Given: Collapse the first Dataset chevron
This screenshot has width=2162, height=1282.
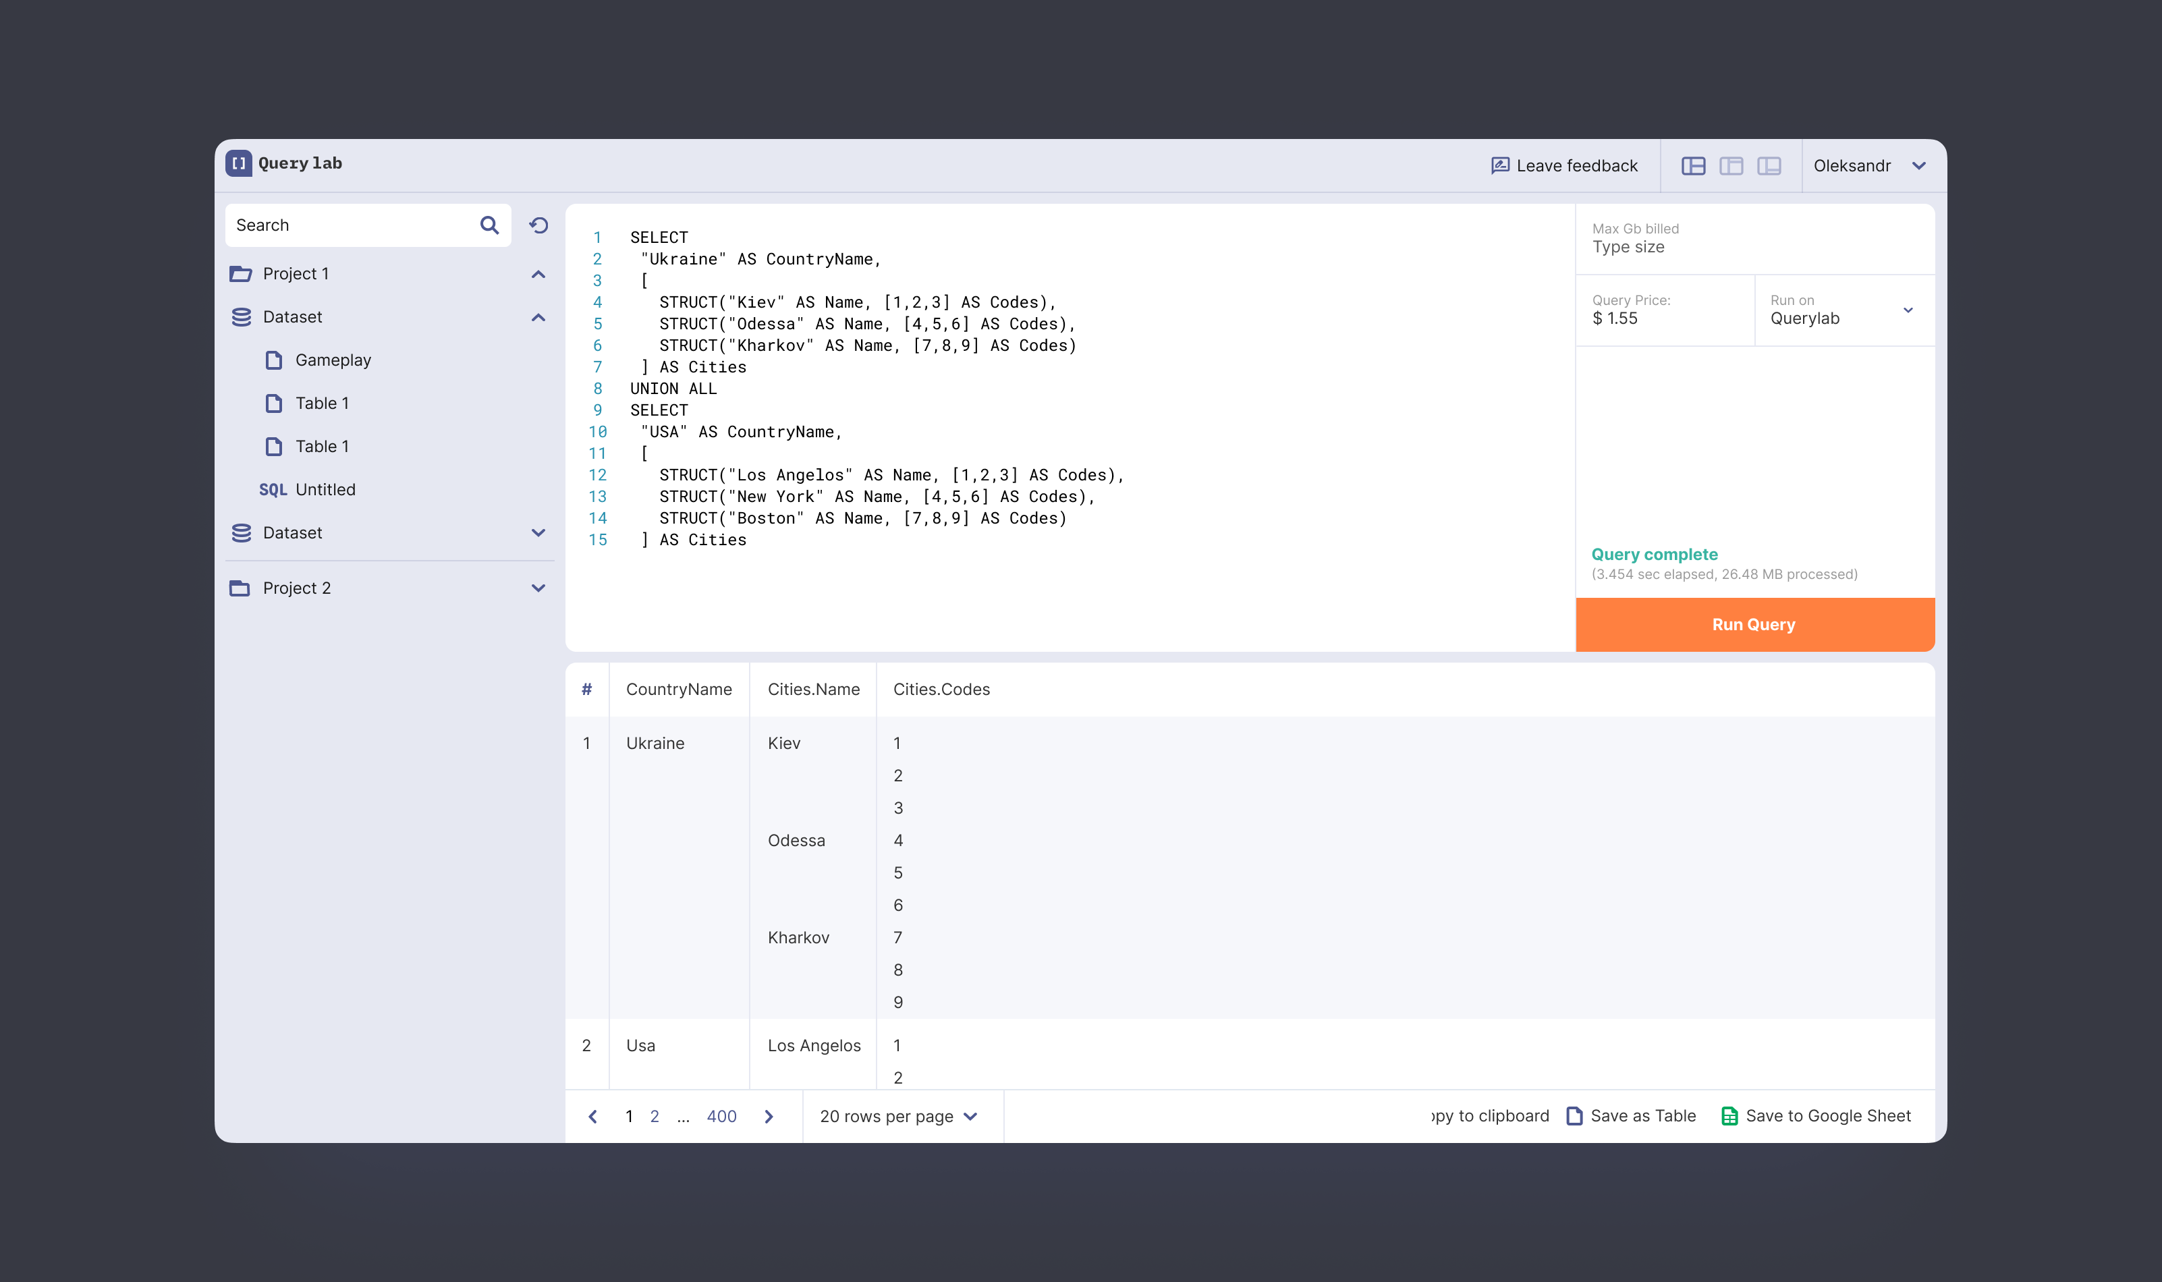Looking at the screenshot, I should (538, 317).
